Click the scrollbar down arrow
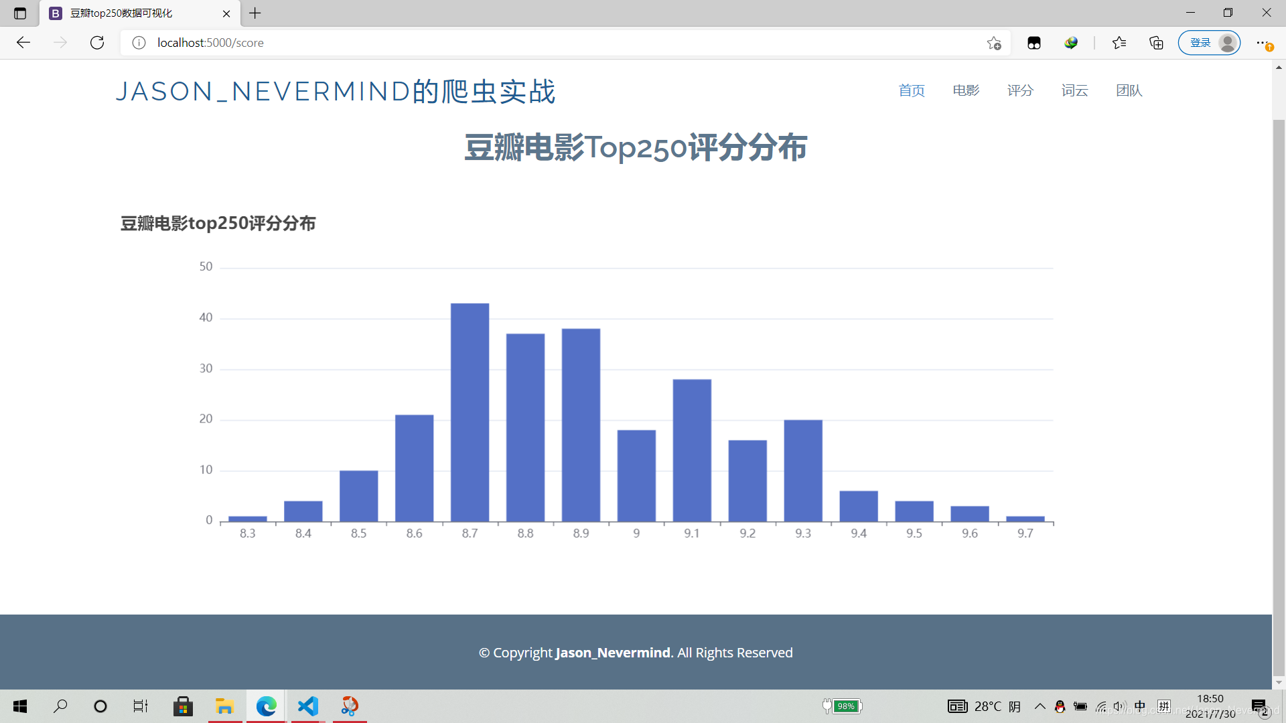 coord(1279,683)
